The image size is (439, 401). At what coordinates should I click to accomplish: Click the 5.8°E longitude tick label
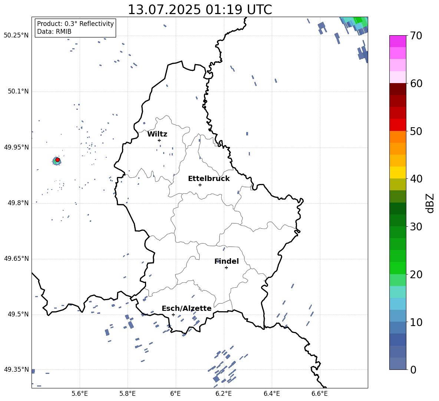(x=128, y=394)
